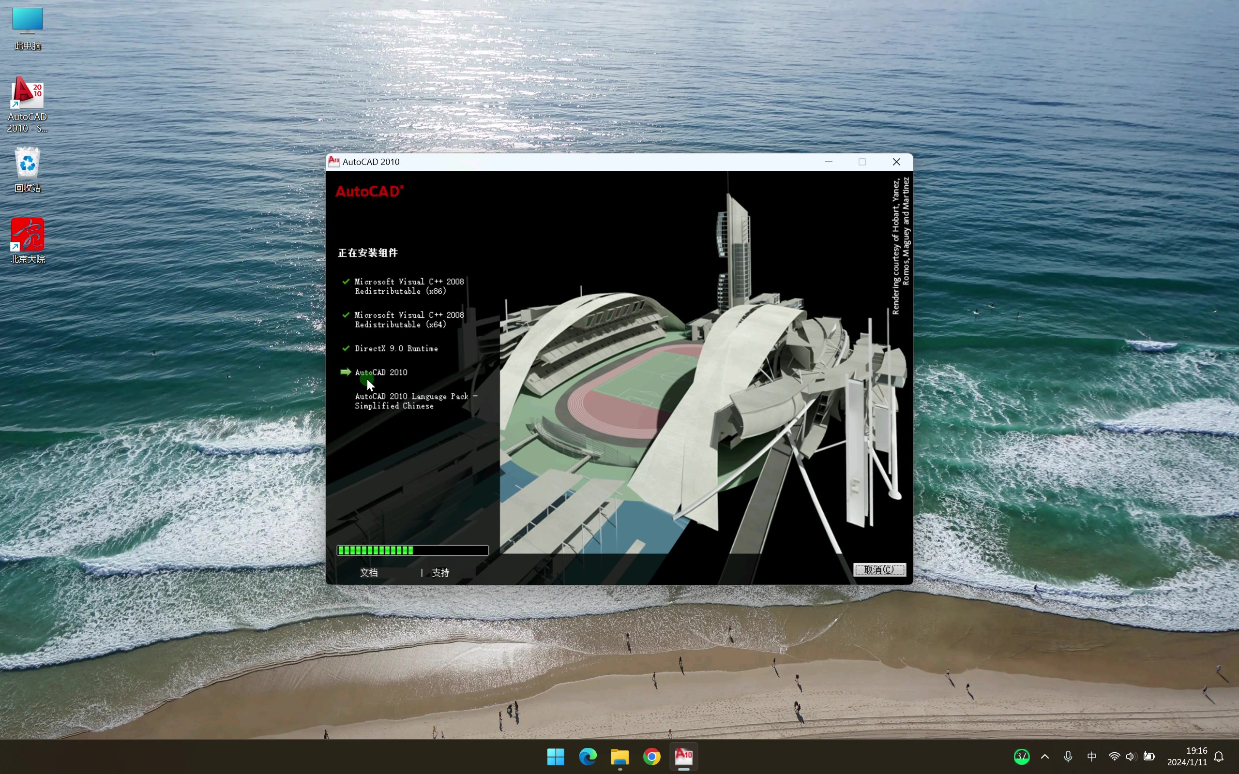Click the microphone tray icon
This screenshot has width=1239, height=774.
click(1068, 757)
